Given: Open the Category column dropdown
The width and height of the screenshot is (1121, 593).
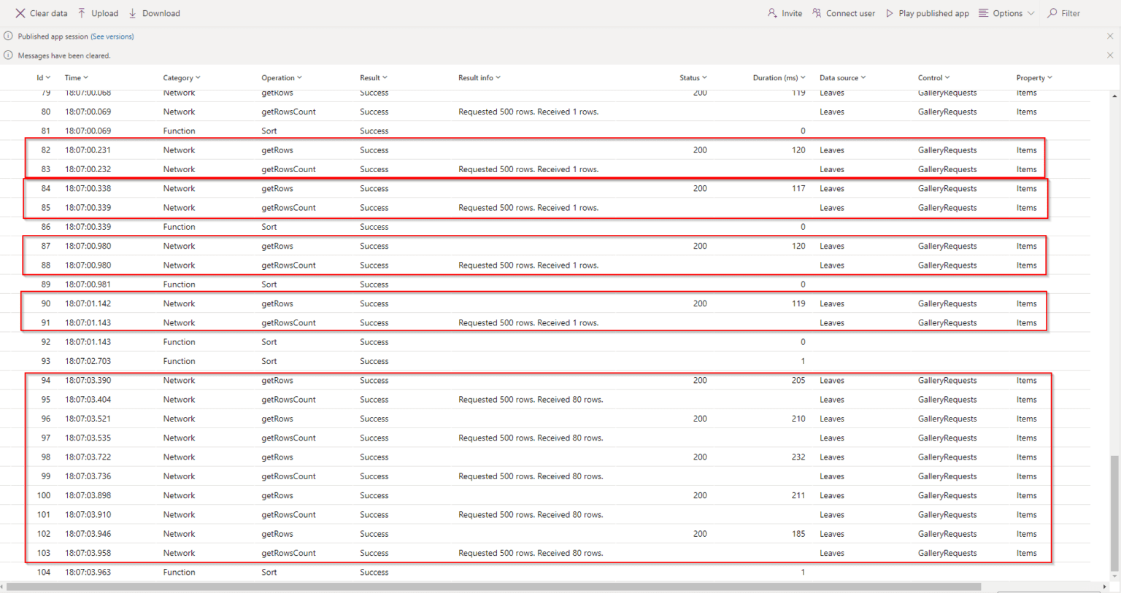Looking at the screenshot, I should click(x=198, y=77).
